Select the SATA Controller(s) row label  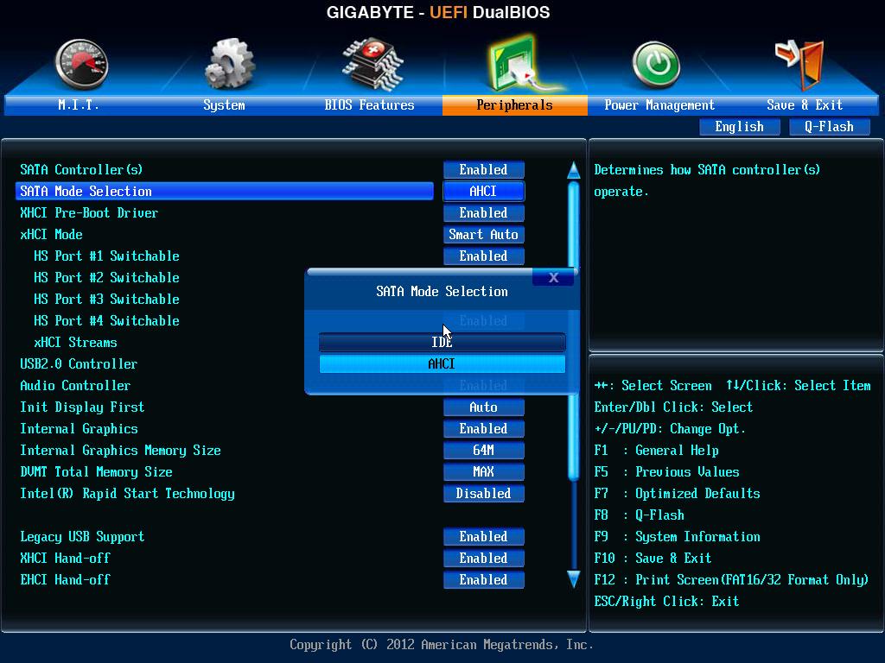(x=81, y=170)
